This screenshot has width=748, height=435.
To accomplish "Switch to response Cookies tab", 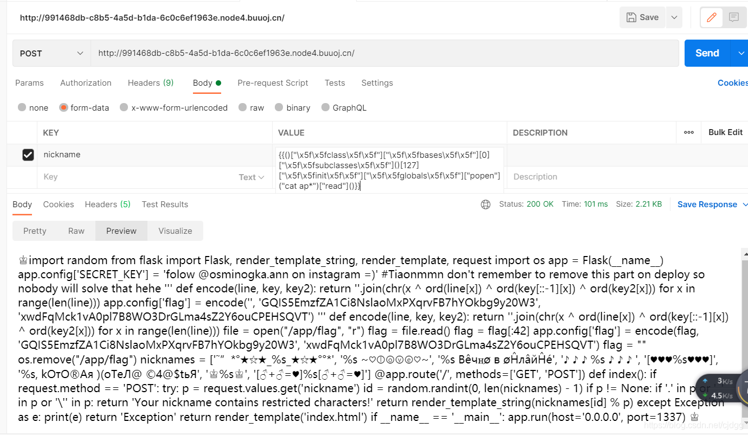I will [59, 204].
